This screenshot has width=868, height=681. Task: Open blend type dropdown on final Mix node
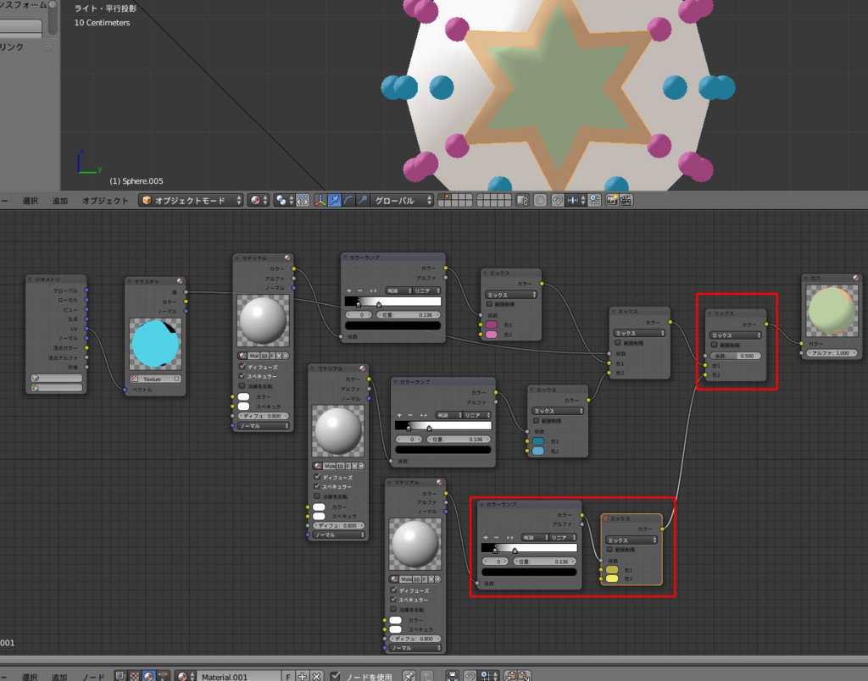(x=736, y=335)
